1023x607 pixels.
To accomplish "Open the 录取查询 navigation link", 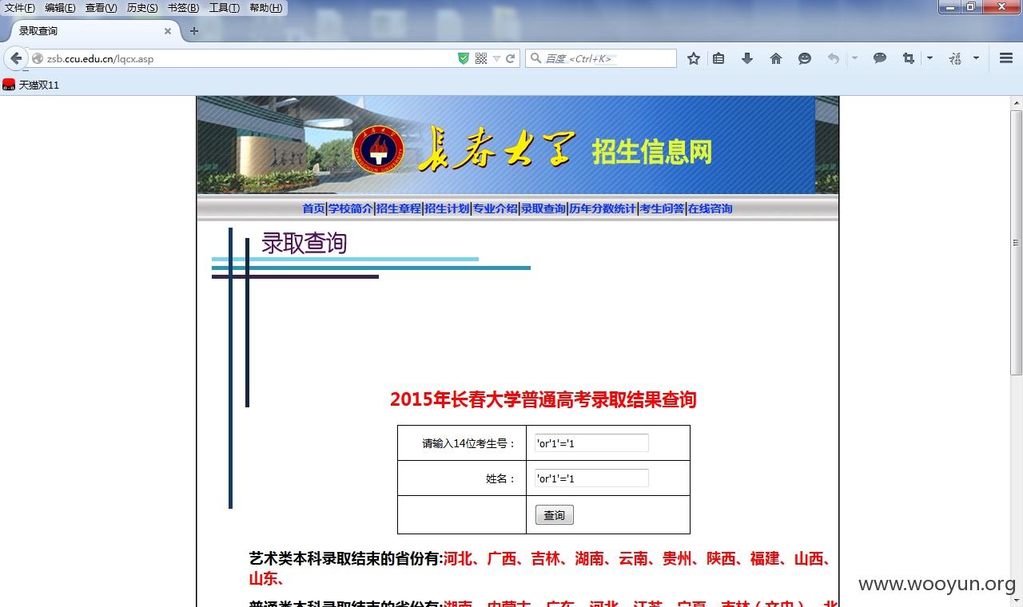I will 543,208.
